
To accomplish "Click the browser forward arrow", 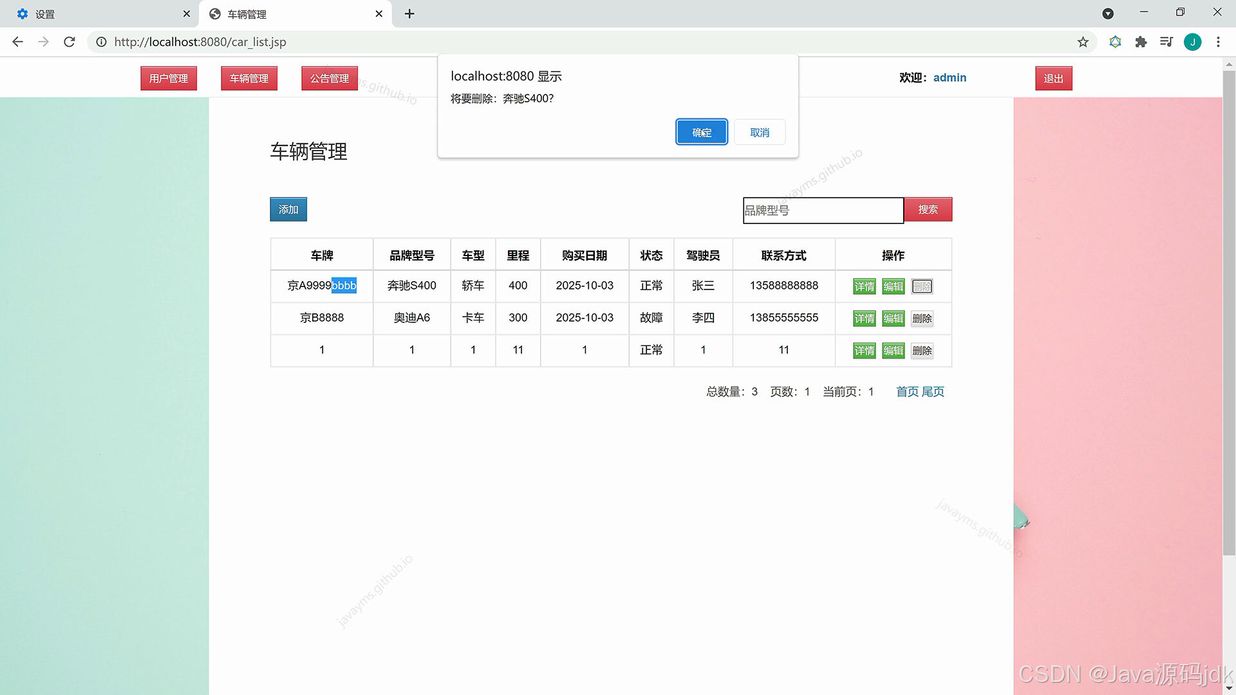I will pyautogui.click(x=43, y=42).
